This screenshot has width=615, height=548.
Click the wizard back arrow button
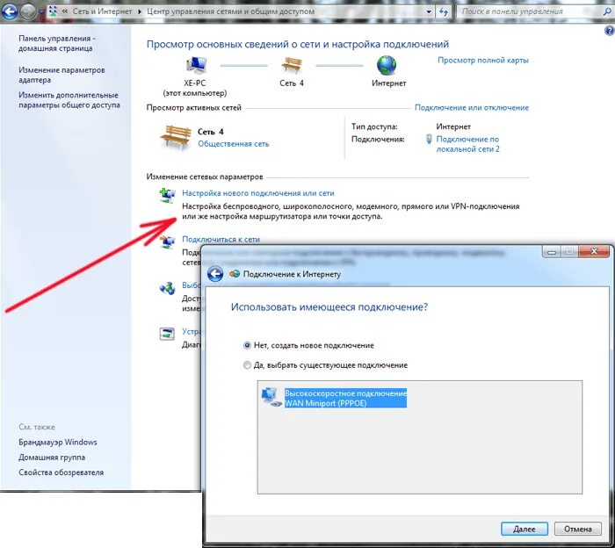coord(215,274)
